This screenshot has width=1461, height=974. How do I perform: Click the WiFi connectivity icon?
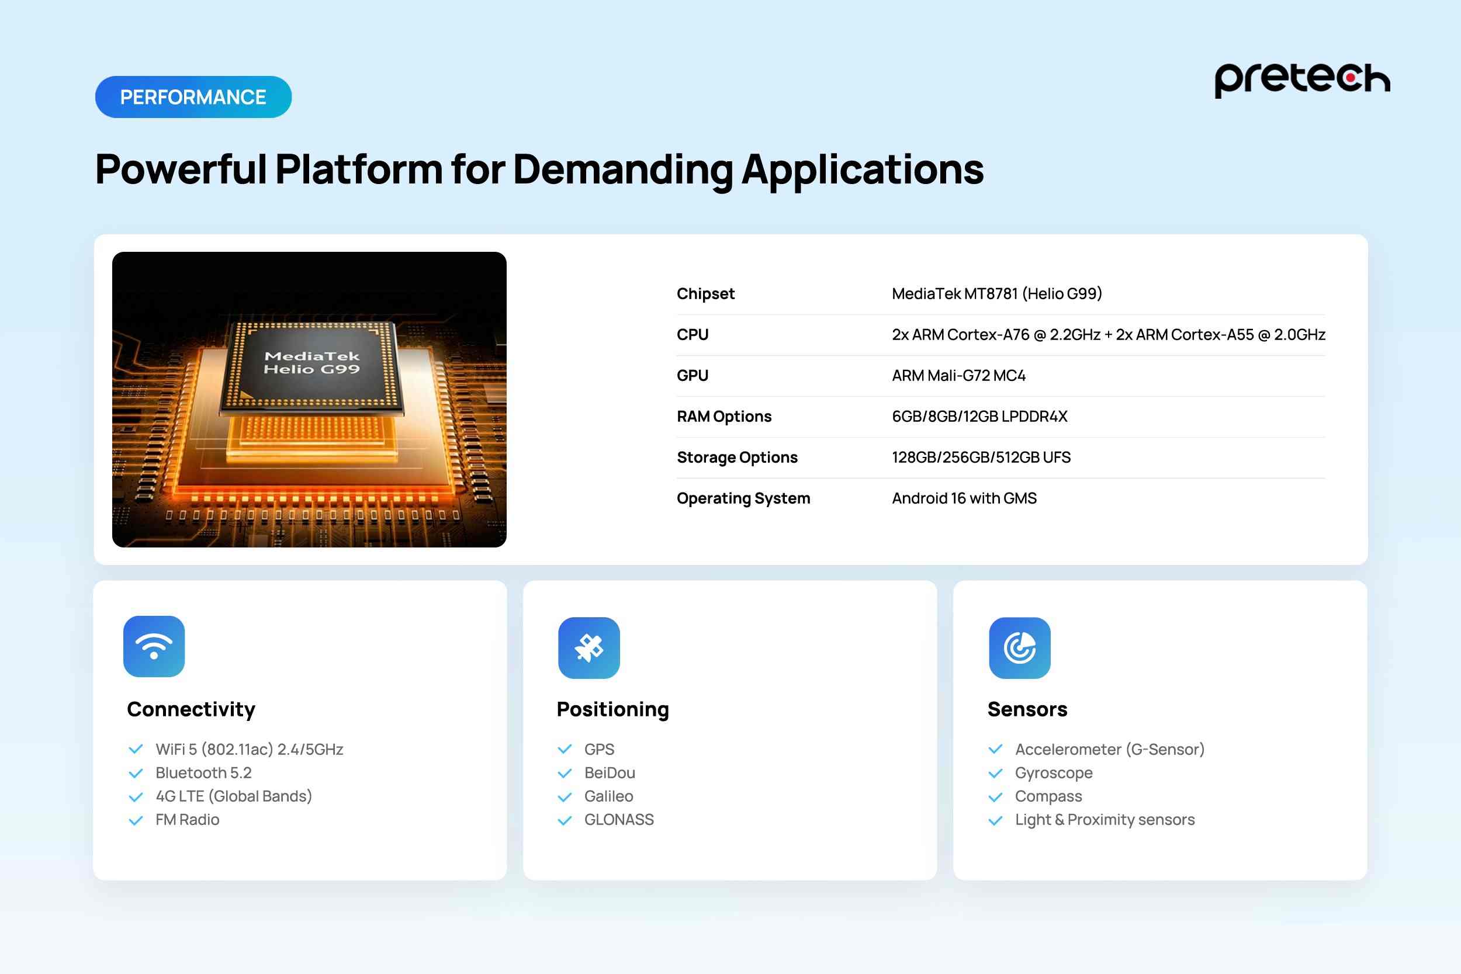(154, 647)
